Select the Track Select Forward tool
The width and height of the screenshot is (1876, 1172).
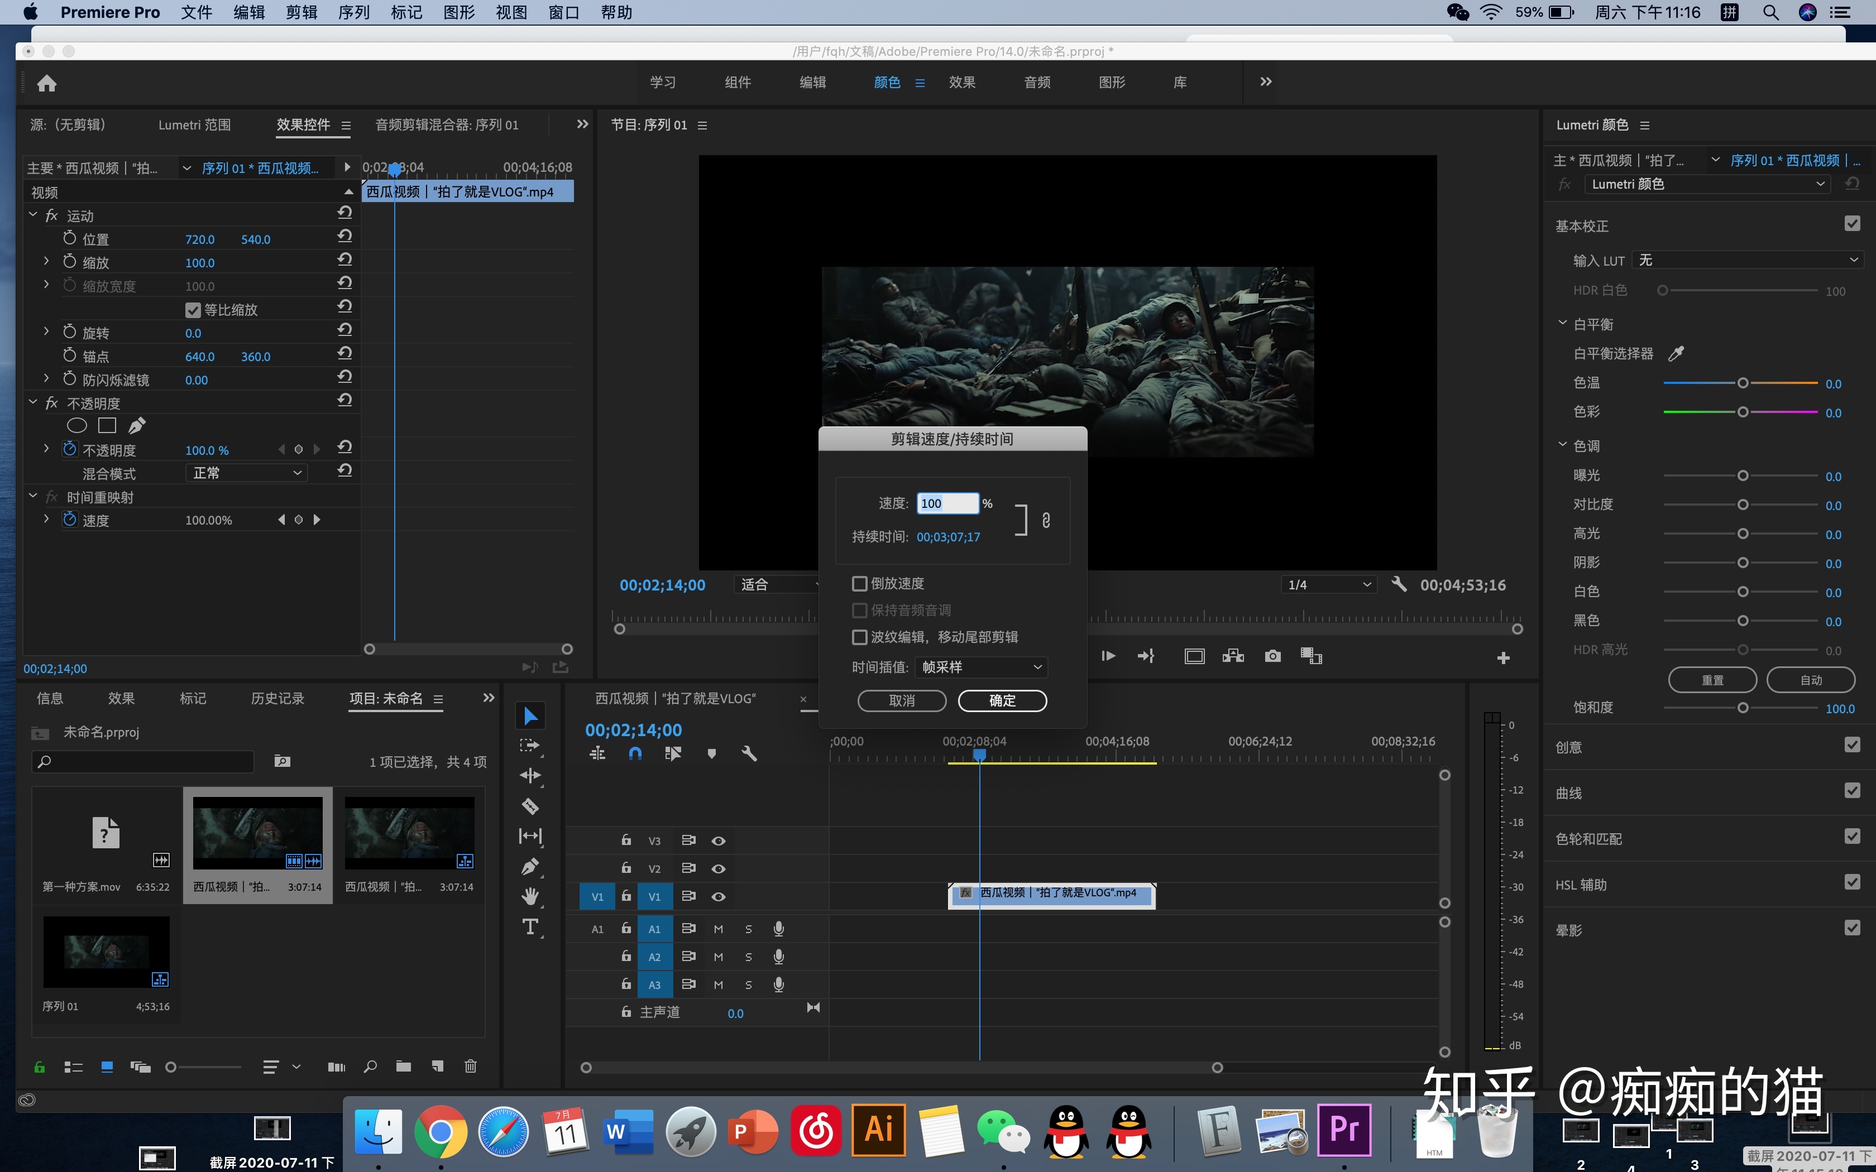pyautogui.click(x=530, y=746)
